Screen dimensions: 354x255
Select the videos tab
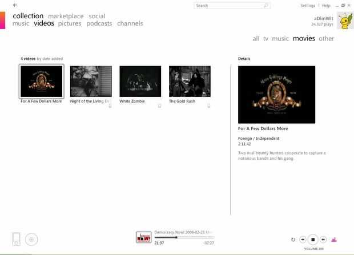pos(44,23)
